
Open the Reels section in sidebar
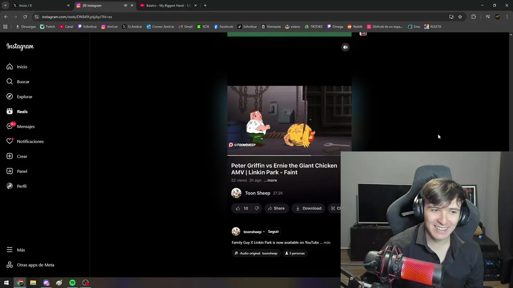[17, 112]
